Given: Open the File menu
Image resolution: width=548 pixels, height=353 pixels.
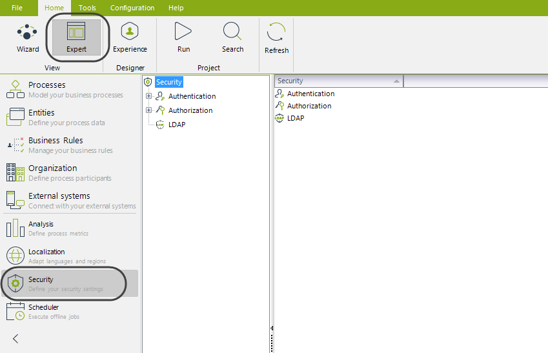Looking at the screenshot, I should click(x=17, y=8).
